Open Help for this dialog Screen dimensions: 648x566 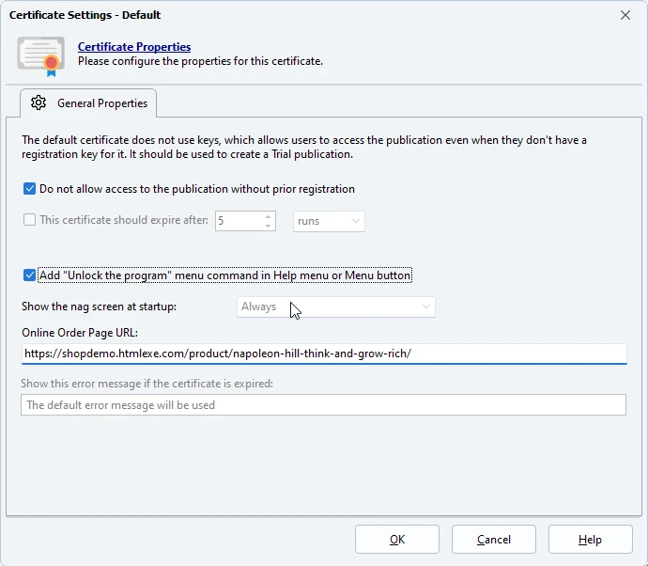click(x=590, y=540)
